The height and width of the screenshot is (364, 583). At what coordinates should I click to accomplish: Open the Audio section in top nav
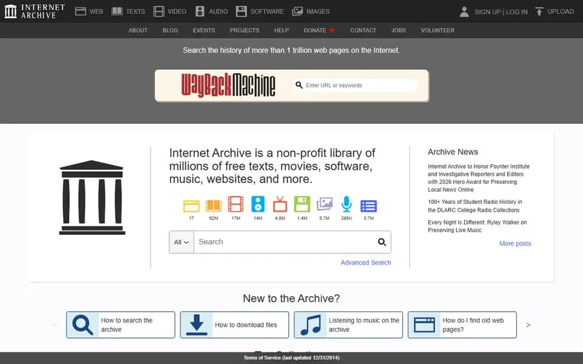[211, 12]
